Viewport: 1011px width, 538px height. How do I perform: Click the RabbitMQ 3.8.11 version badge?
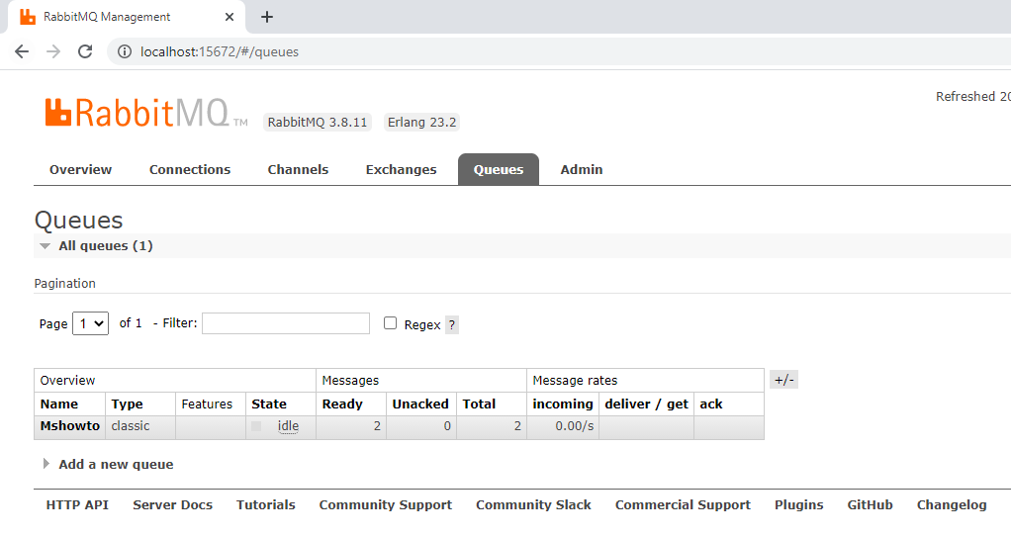318,122
